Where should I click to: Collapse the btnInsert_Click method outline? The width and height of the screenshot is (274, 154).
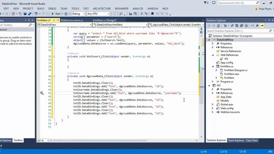point(54,56)
